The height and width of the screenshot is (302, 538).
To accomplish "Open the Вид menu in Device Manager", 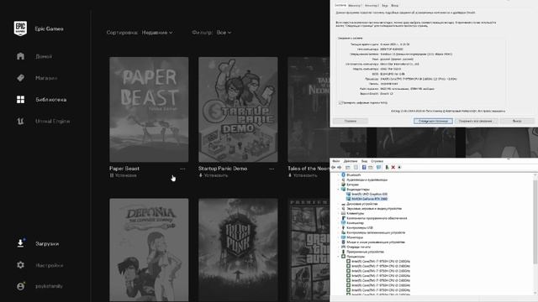I will (364, 161).
